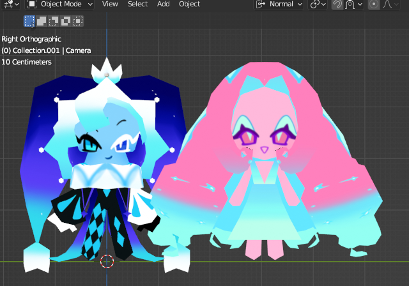This screenshot has height=286, width=409.
Task: Select the Invert Selection mode icon
Action: pos(65,21)
